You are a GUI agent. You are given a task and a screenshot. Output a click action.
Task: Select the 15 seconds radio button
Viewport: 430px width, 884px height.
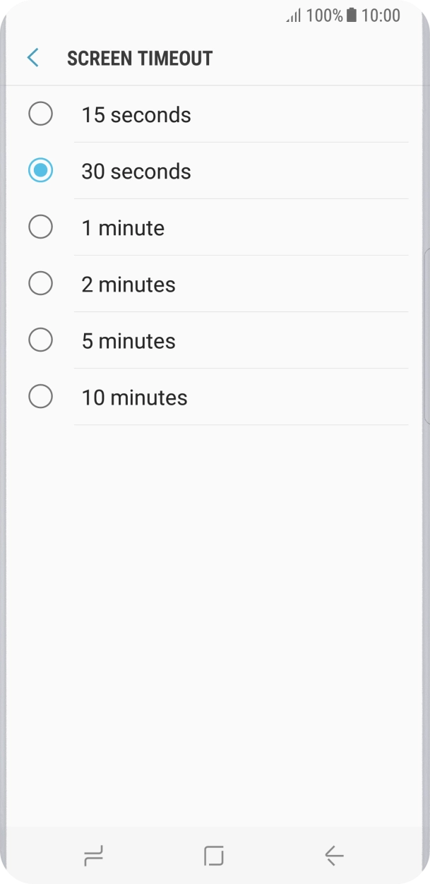click(x=40, y=114)
